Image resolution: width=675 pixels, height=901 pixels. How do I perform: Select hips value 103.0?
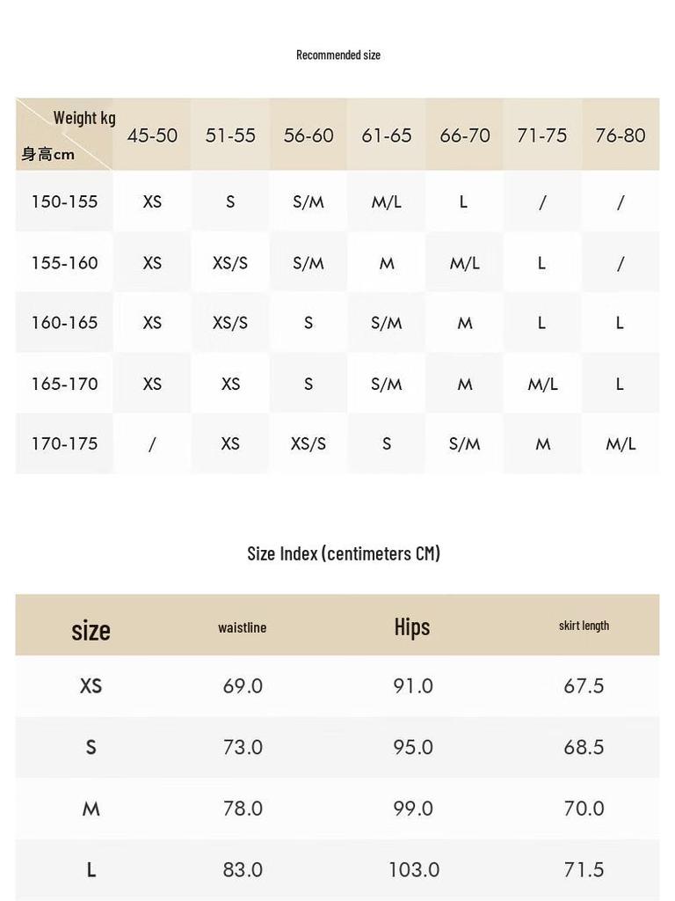[414, 869]
